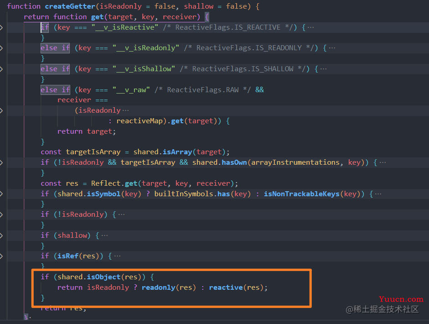Click the ReactiveFlags.IS_SHALLOW comment

243,69
